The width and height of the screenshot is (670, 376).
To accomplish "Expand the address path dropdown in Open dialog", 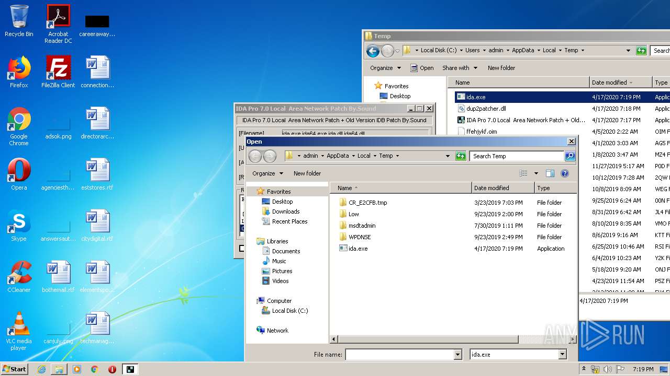I will (x=448, y=156).
